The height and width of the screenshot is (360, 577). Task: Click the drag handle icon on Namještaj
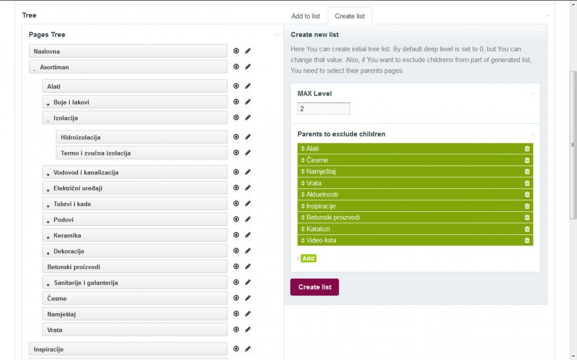pyautogui.click(x=302, y=171)
